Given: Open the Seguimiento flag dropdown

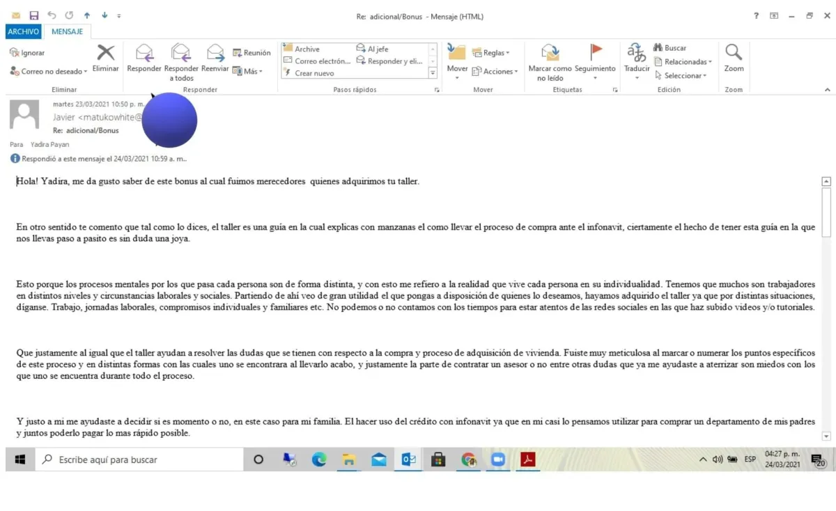Looking at the screenshot, I should pyautogui.click(x=595, y=77).
